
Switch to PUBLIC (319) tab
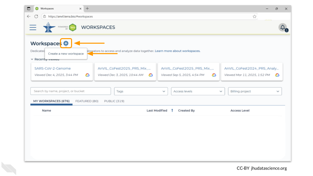[114, 101]
